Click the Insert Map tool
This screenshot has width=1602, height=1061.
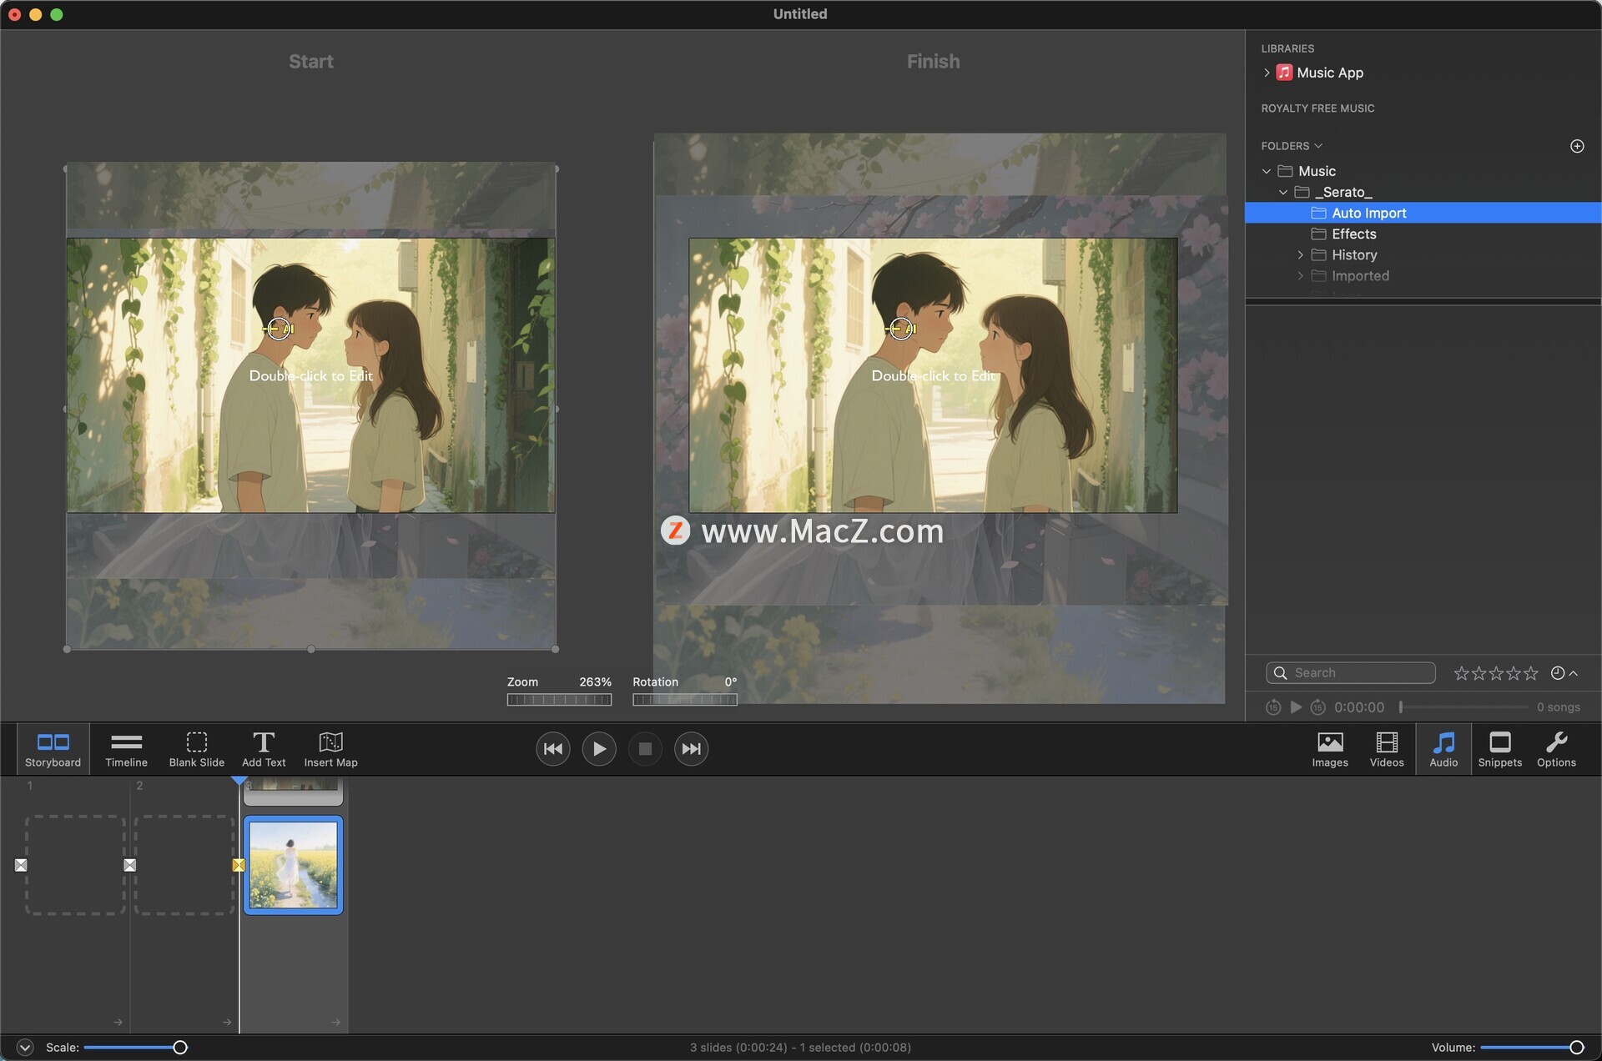tap(330, 749)
